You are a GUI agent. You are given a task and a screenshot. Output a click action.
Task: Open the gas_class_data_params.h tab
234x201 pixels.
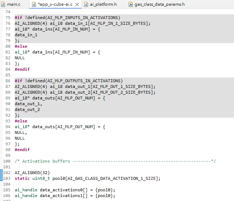click(x=157, y=4)
